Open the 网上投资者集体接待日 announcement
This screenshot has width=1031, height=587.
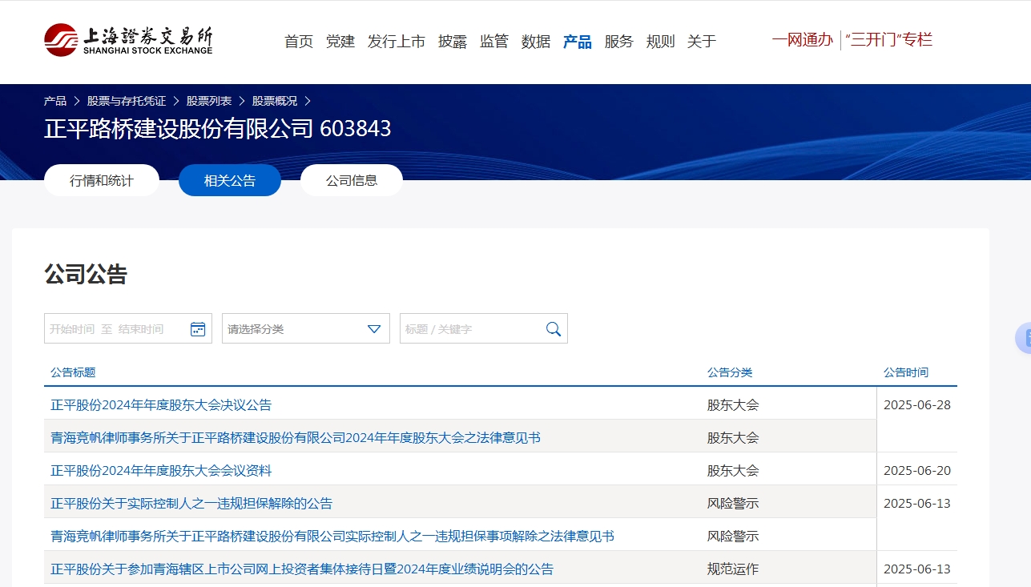point(302,569)
